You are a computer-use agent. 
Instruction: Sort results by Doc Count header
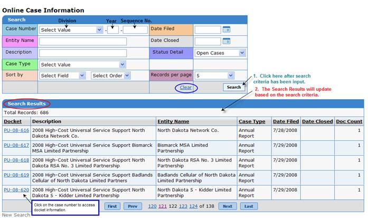click(349, 121)
